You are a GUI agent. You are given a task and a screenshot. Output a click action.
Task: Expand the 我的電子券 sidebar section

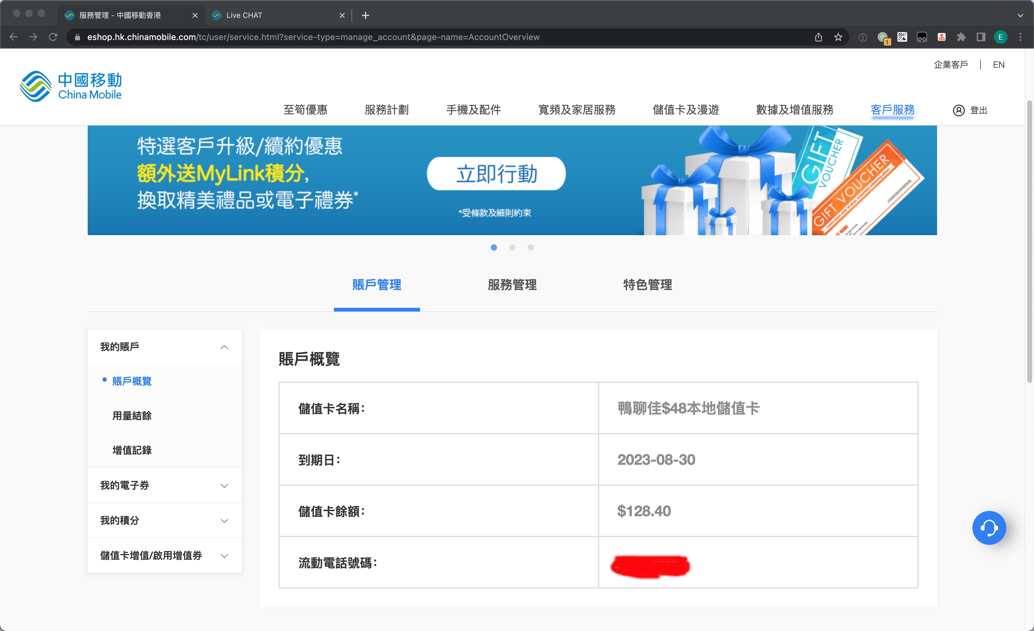point(165,485)
